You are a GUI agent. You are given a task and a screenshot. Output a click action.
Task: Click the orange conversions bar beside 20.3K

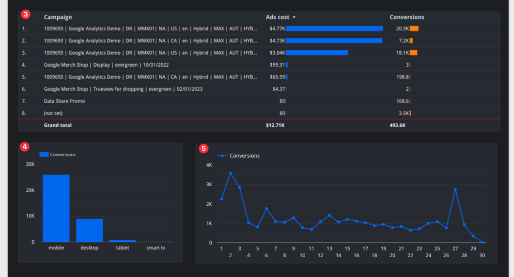pos(414,29)
